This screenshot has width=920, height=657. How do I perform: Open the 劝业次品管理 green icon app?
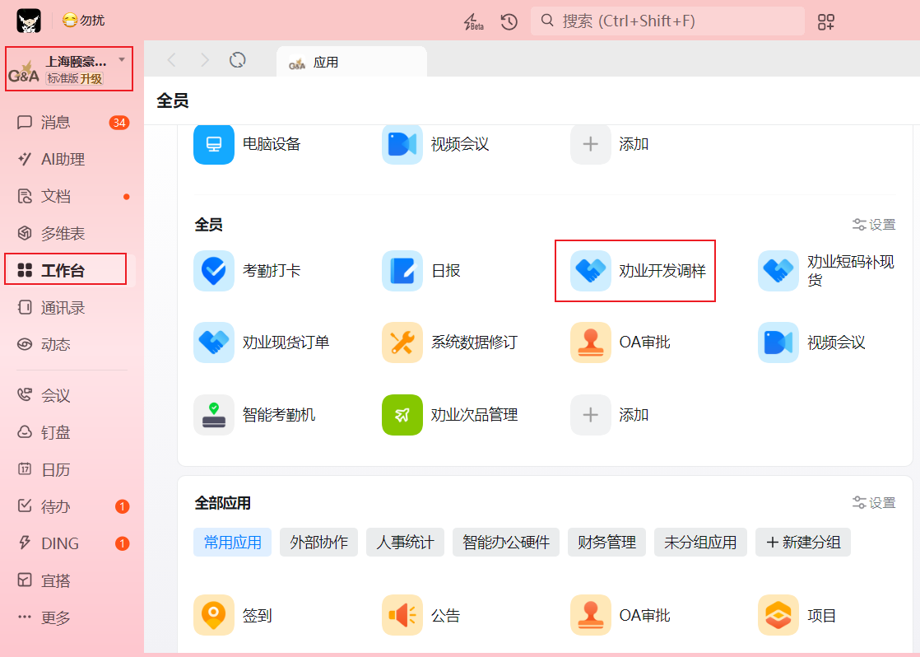pos(402,415)
